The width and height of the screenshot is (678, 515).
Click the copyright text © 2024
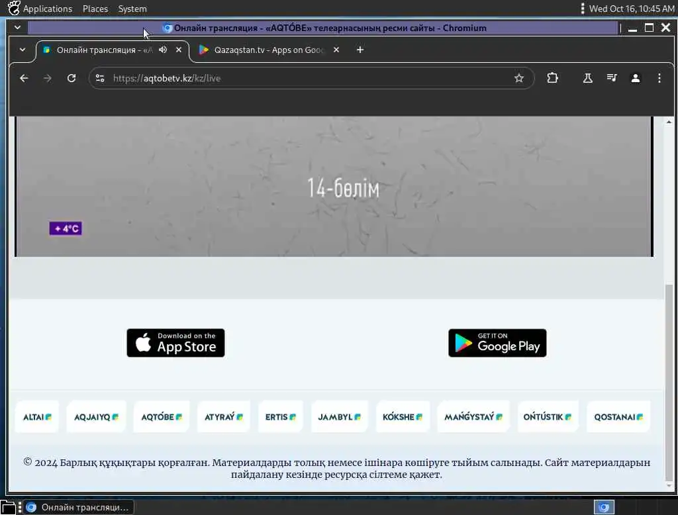coord(336,468)
